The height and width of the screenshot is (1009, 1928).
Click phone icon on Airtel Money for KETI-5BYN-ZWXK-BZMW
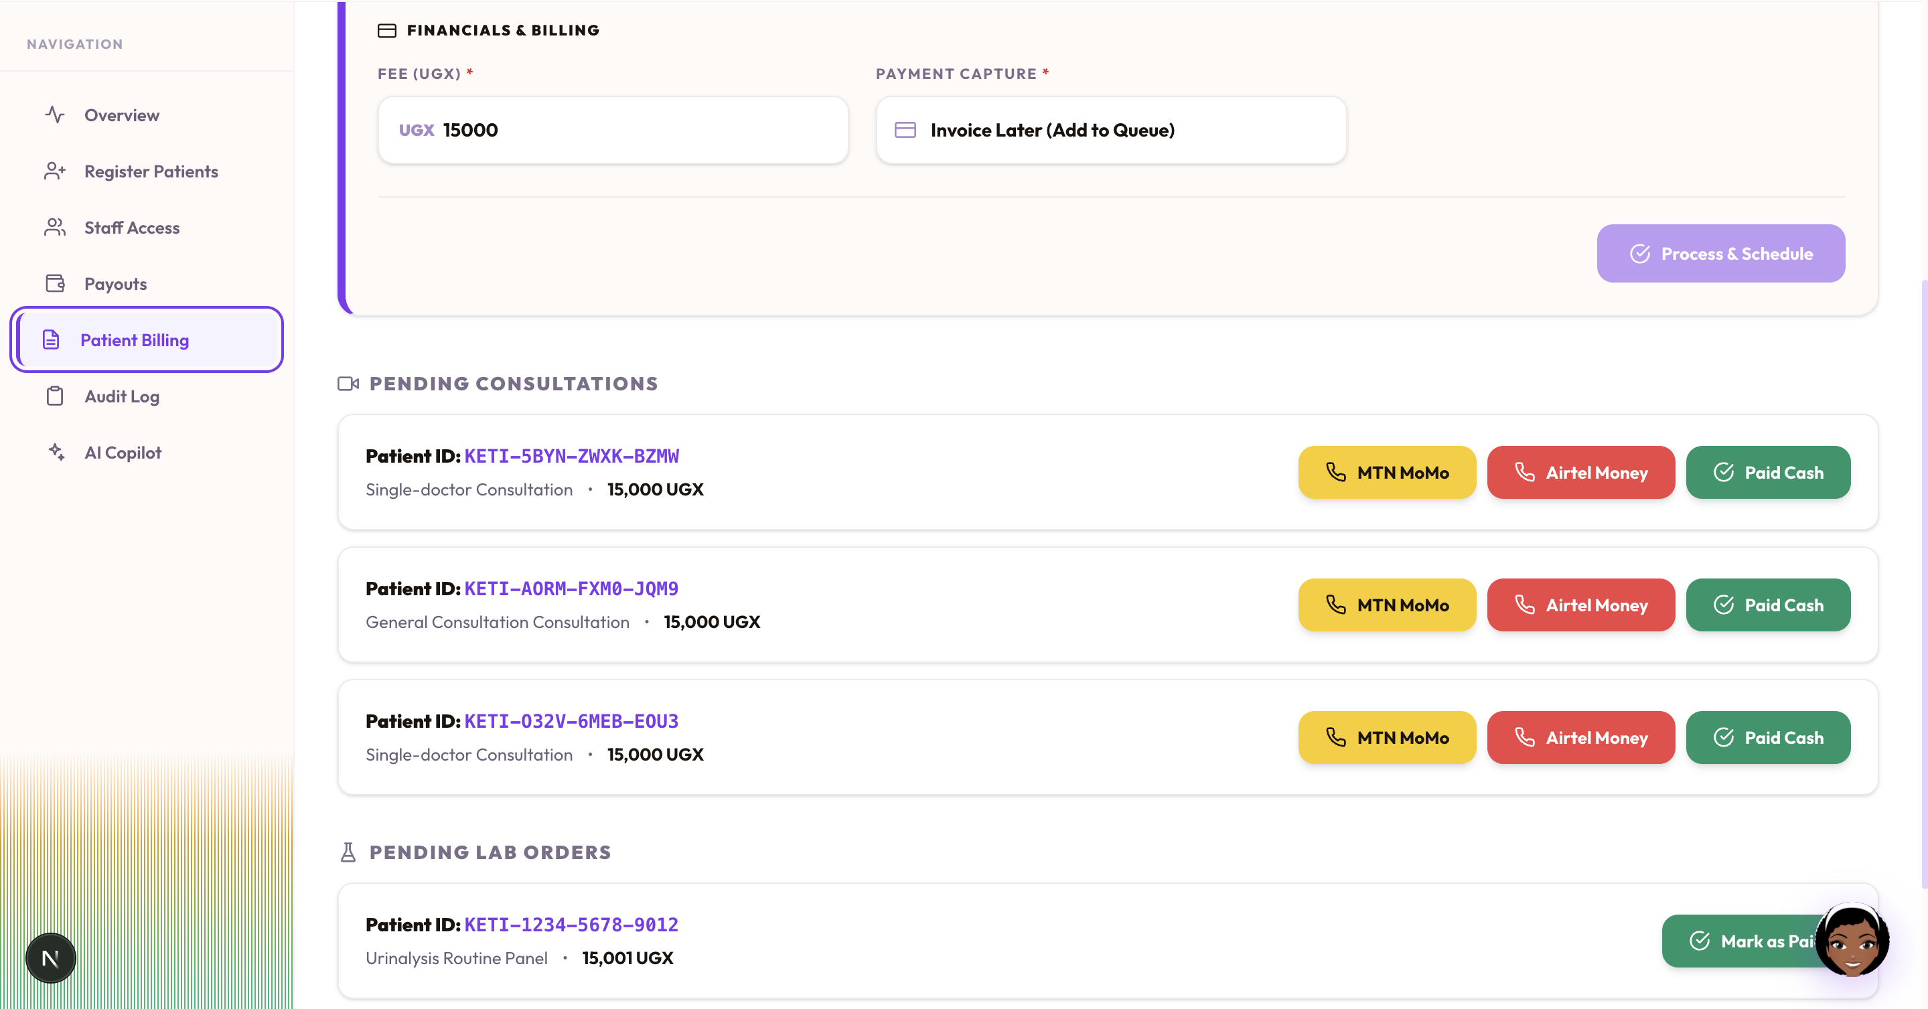(x=1525, y=471)
